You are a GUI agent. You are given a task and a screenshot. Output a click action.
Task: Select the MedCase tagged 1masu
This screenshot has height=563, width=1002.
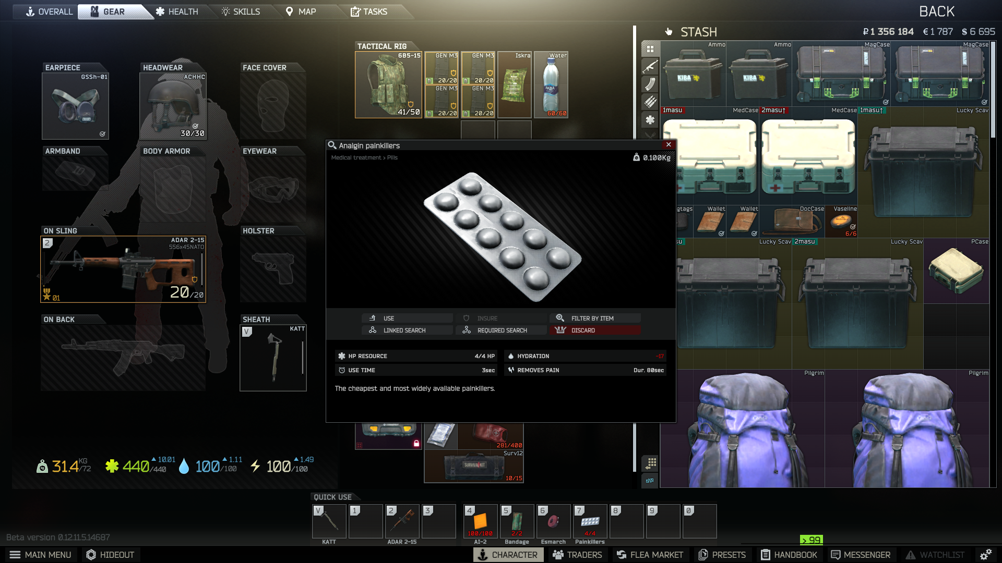[710, 156]
